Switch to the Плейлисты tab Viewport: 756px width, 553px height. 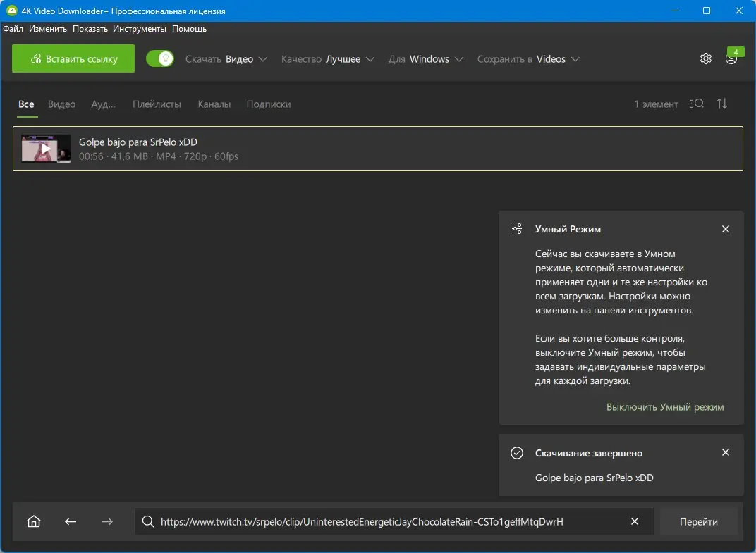tap(157, 104)
